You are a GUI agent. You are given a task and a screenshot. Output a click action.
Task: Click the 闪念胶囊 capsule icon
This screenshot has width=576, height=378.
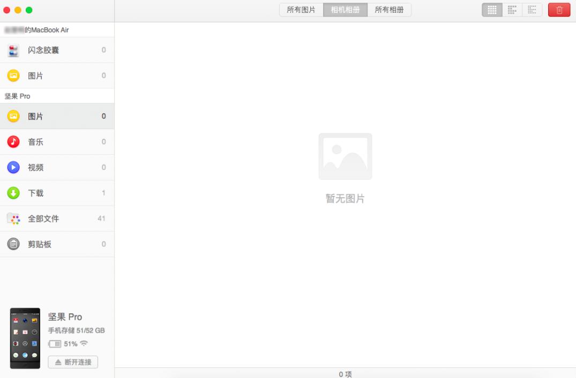pos(13,50)
